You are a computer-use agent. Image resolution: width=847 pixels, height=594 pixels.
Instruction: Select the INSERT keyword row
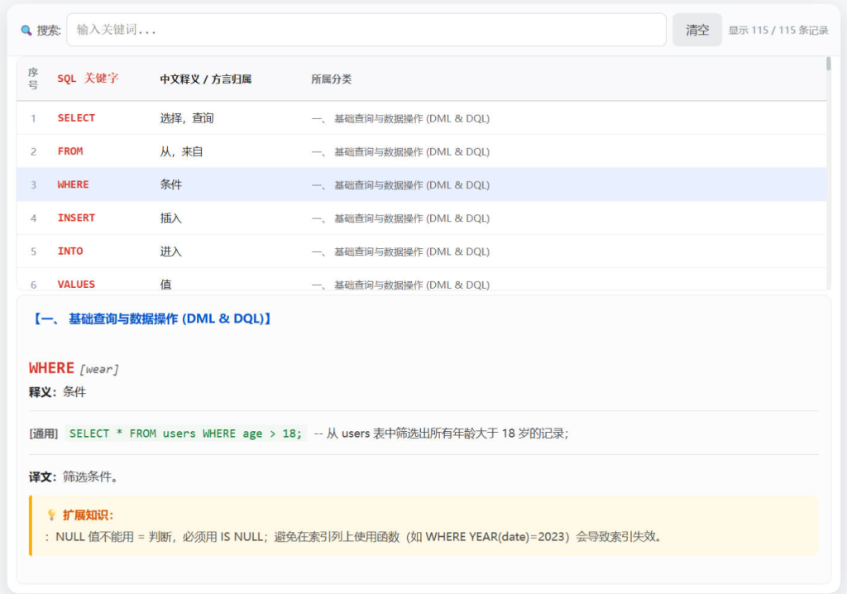coord(421,218)
